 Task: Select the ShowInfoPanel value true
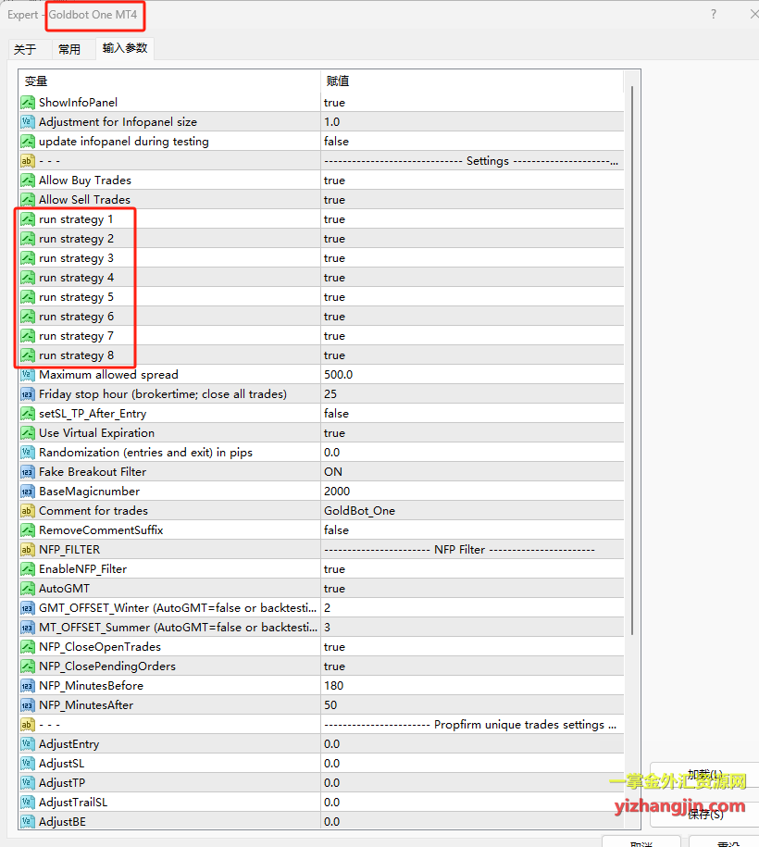(334, 102)
